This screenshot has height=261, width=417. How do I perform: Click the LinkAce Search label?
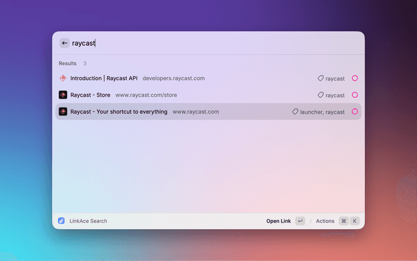(x=89, y=221)
